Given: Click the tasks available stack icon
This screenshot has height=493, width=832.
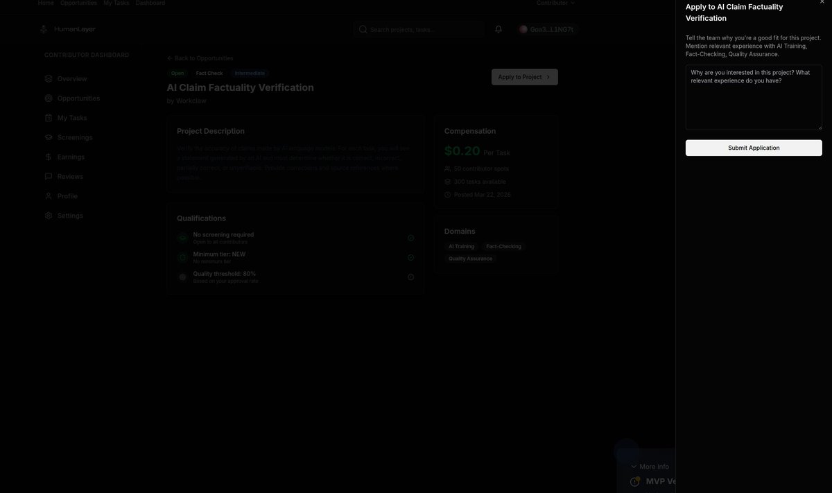Looking at the screenshot, I should pyautogui.click(x=447, y=182).
